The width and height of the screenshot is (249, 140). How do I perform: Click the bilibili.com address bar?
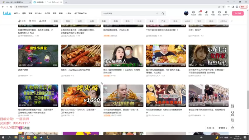[x=116, y=7]
